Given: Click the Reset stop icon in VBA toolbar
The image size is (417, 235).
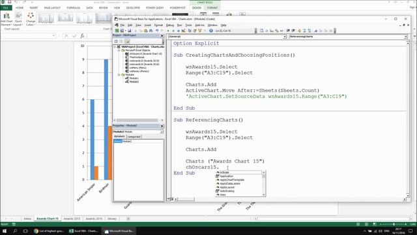Looking at the screenshot, I should 179,31.
